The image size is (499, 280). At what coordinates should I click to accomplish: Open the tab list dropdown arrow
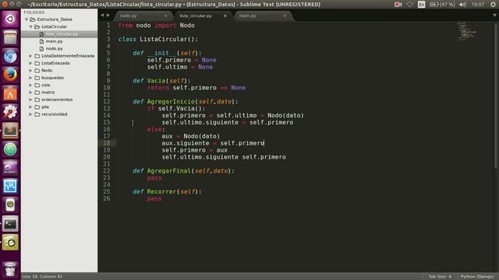[x=494, y=16]
